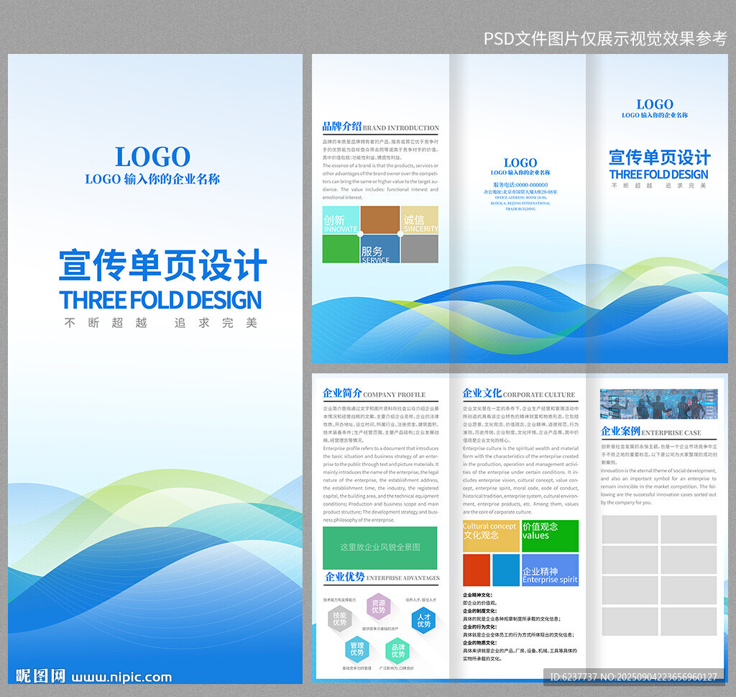Click the 技能优势 gray hexagon icon

[339, 619]
